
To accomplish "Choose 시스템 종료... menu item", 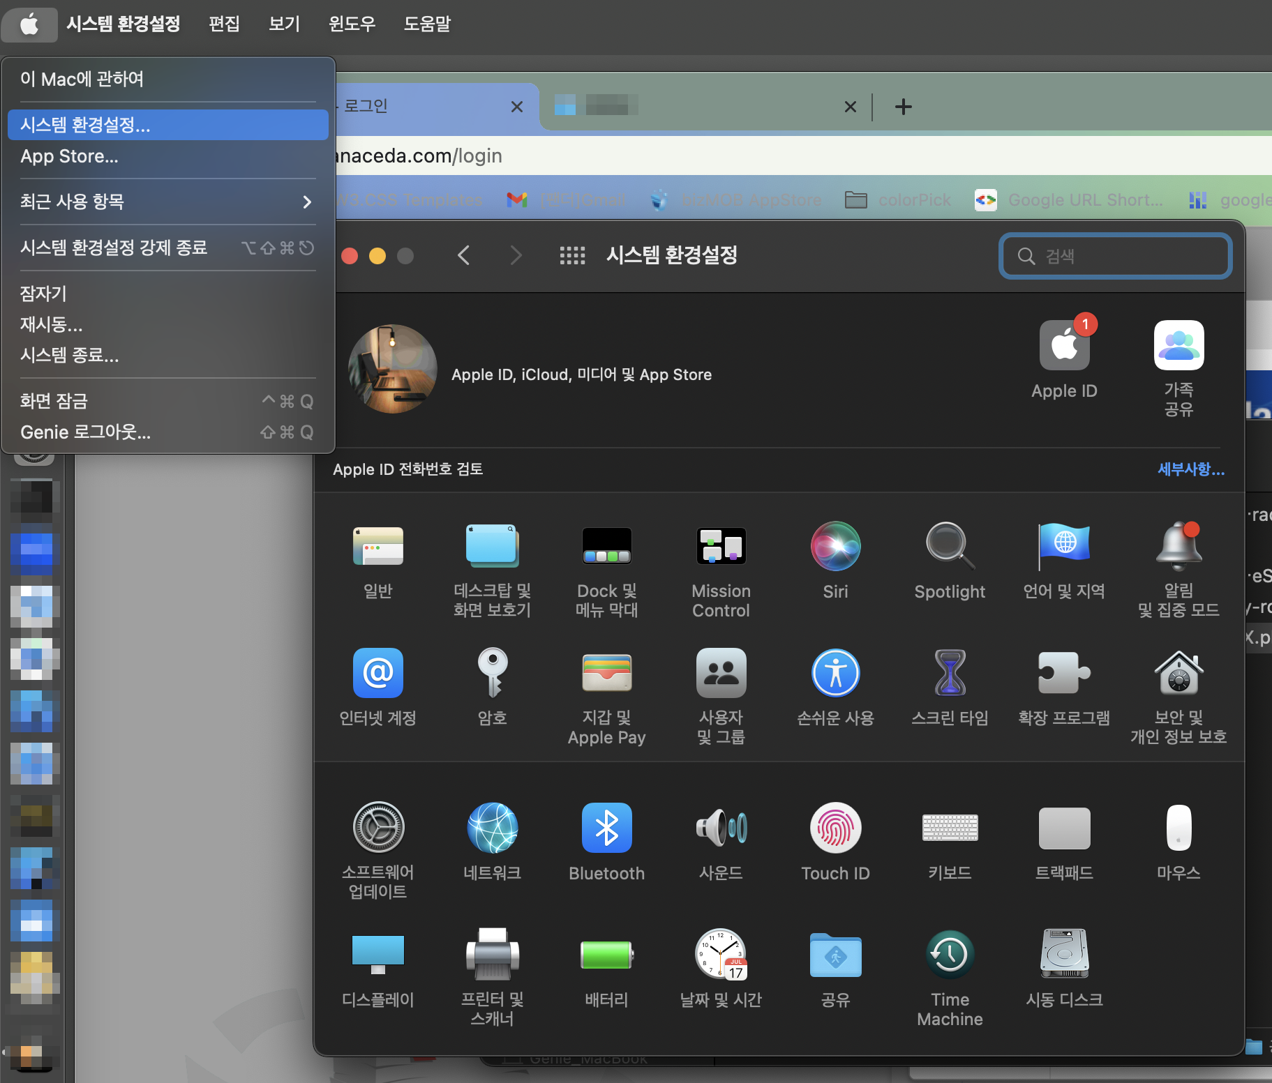I will point(168,355).
